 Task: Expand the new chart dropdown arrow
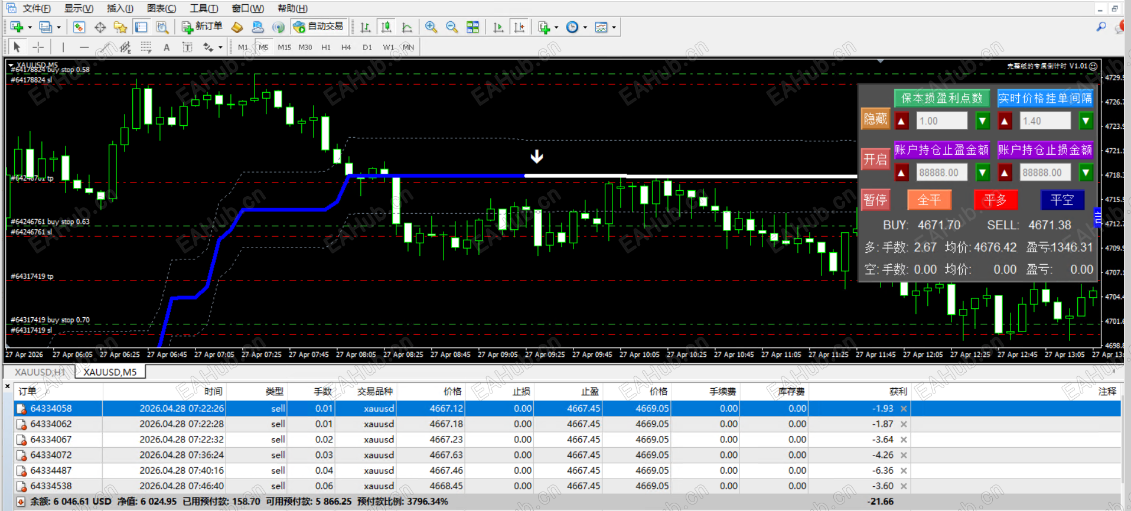click(x=30, y=28)
